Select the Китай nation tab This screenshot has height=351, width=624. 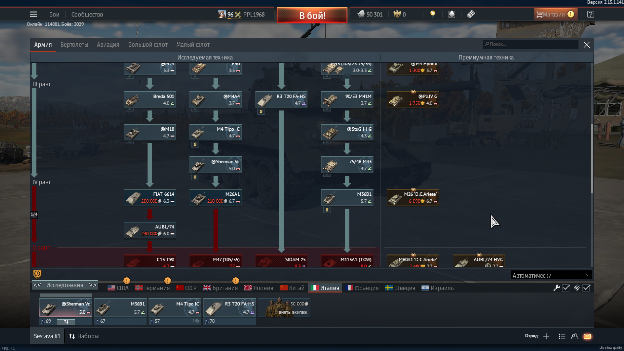292,288
